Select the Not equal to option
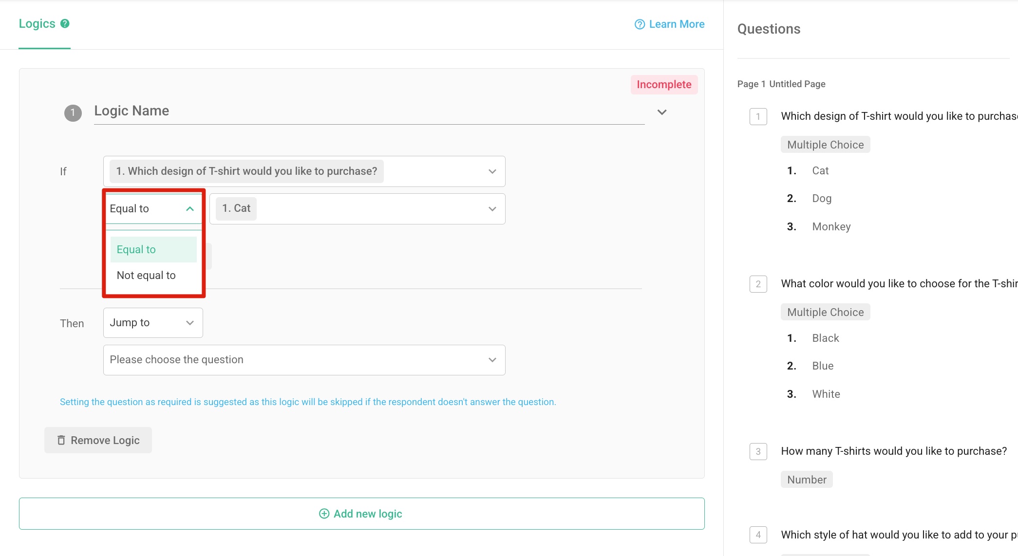 [x=146, y=275]
